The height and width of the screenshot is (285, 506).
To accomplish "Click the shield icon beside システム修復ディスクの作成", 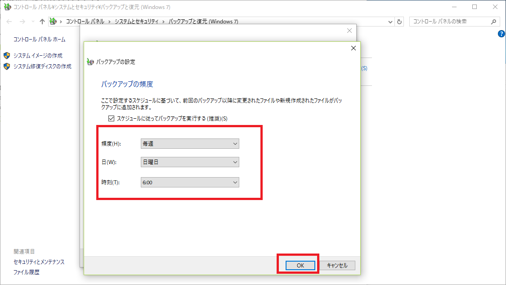I will [x=7, y=66].
